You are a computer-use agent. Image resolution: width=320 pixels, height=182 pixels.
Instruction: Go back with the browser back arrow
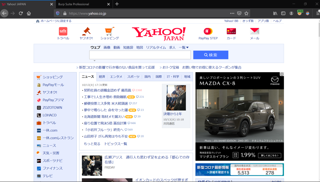click(4, 13)
